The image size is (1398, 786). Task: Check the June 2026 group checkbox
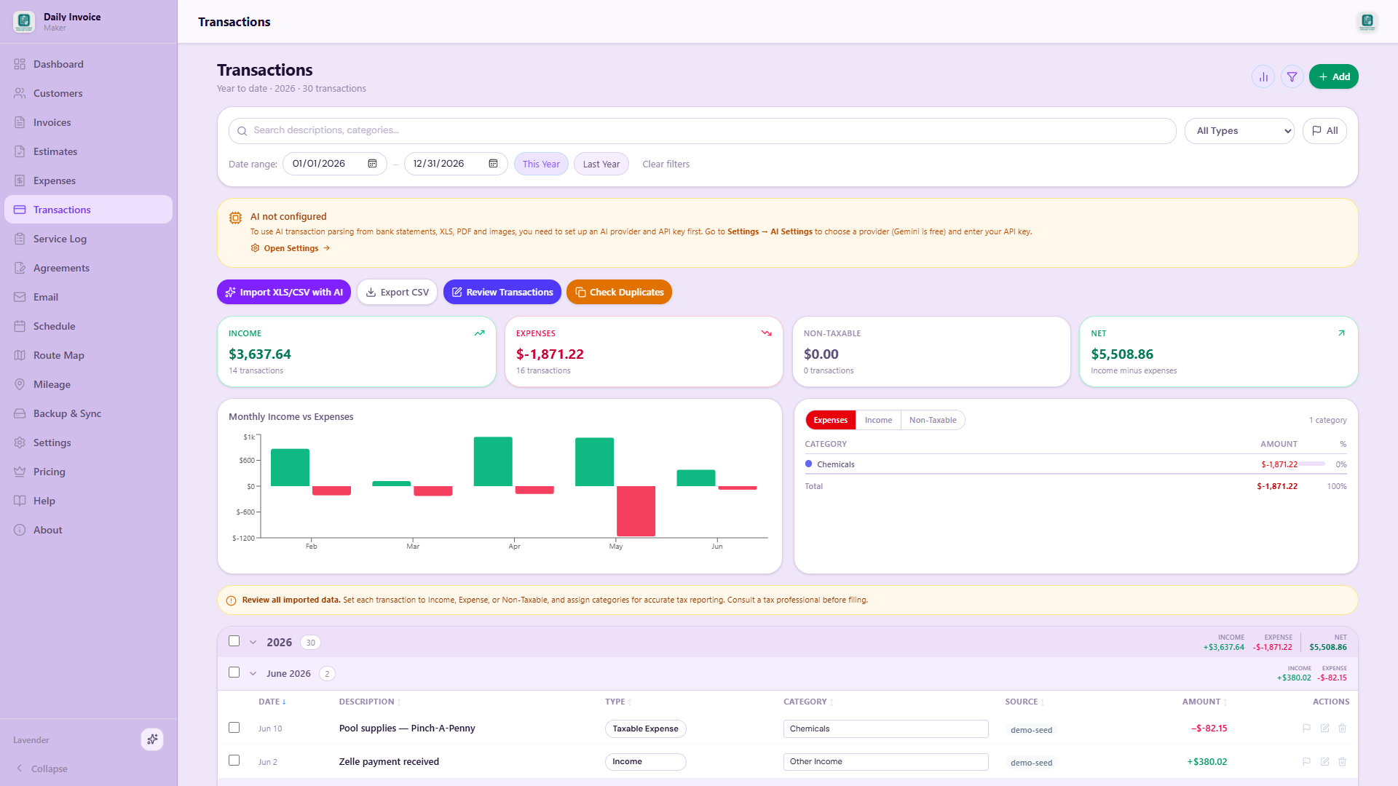click(x=234, y=672)
